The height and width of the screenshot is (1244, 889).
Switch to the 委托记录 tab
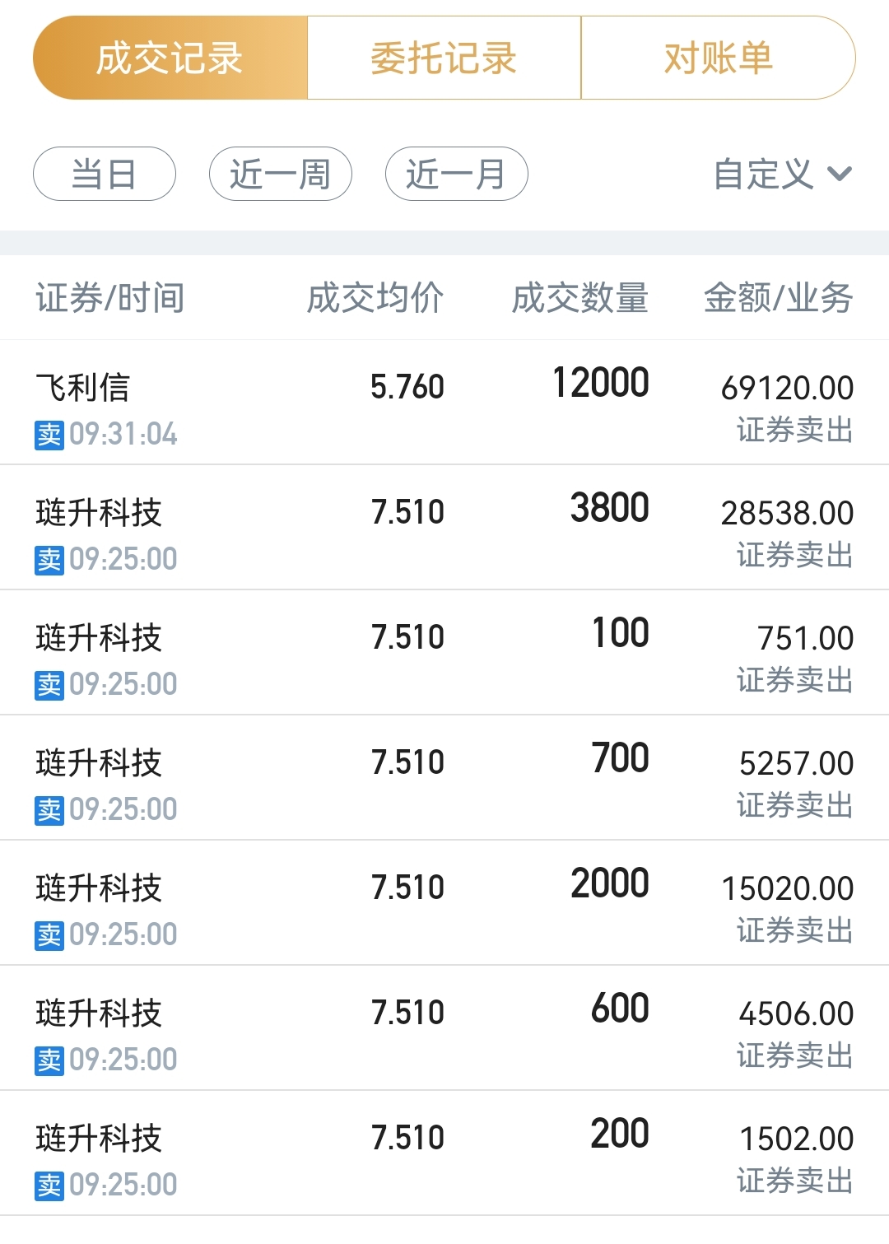444,58
